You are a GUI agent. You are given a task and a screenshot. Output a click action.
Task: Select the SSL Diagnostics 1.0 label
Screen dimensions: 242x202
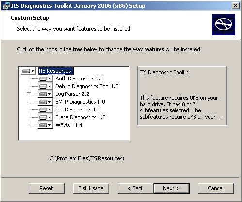coord(78,109)
